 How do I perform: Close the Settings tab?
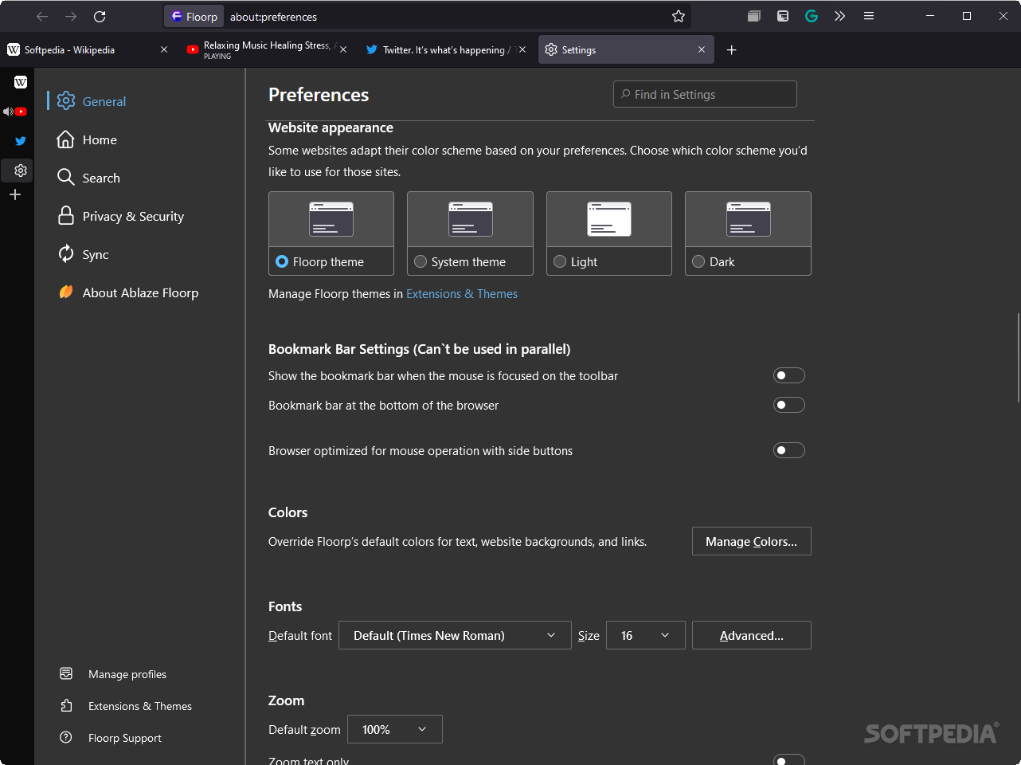point(702,49)
